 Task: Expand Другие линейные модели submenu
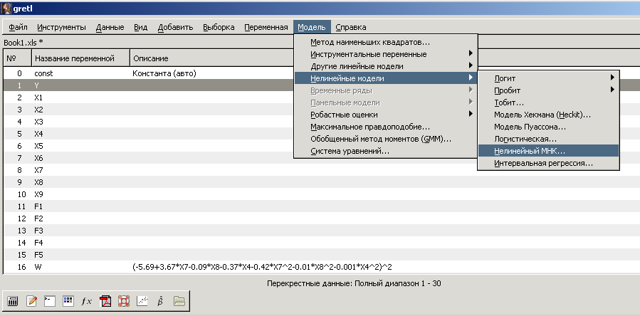385,66
